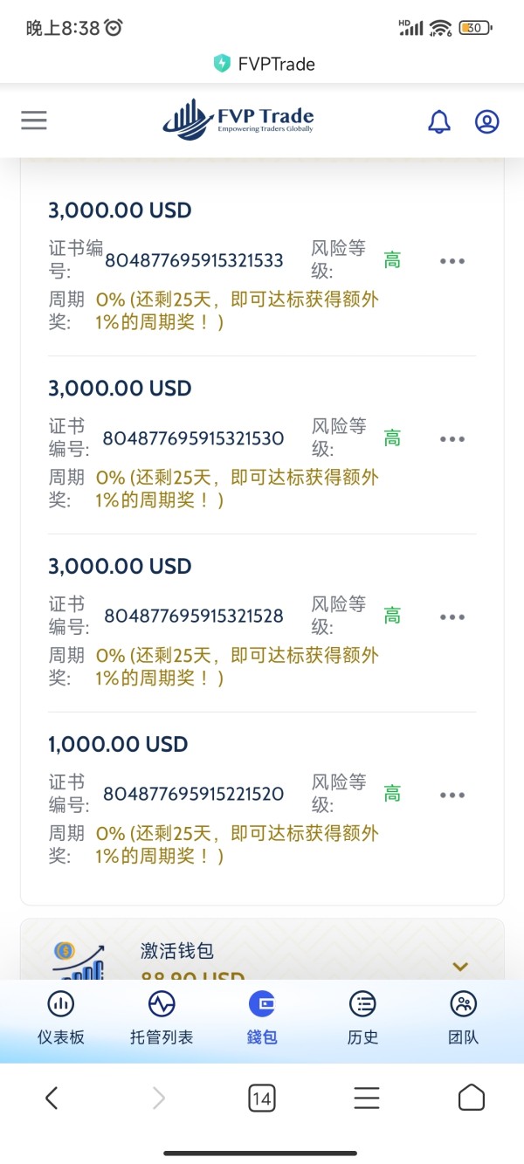
Task: Open browser tab switcher showing 14
Action: pos(261,1098)
